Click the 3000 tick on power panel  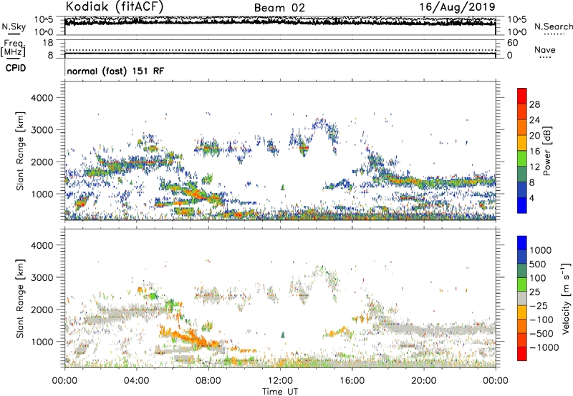point(42,130)
